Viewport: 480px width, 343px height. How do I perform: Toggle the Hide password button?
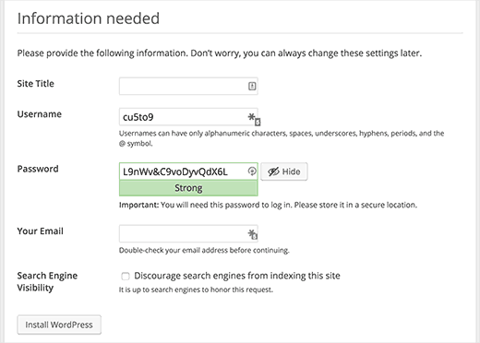284,171
